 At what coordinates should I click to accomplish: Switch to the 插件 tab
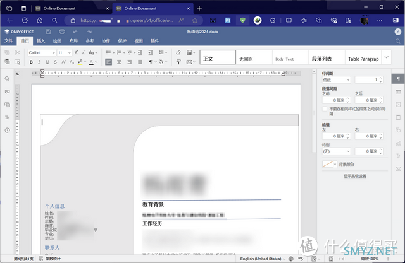154,41
